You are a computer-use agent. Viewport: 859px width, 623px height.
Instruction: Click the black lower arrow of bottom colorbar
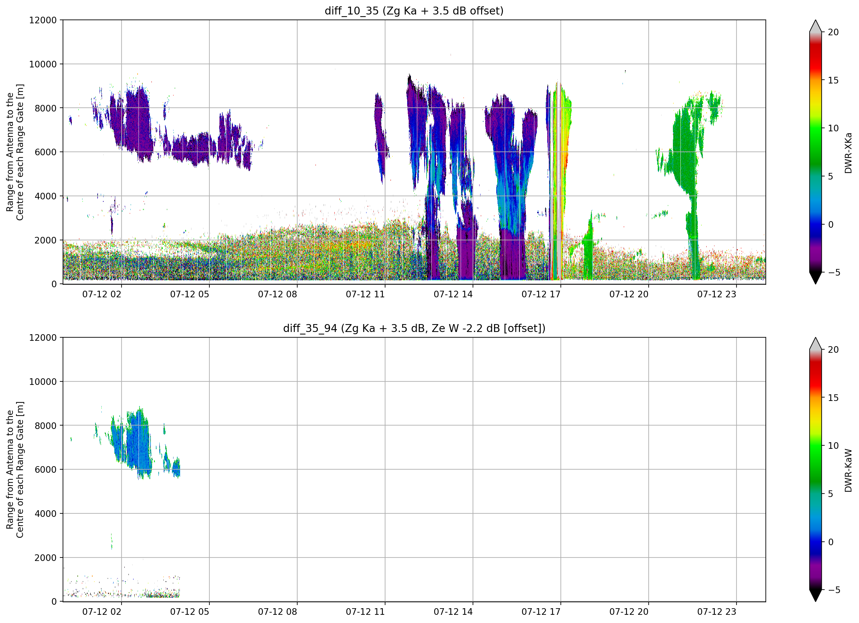click(x=816, y=595)
